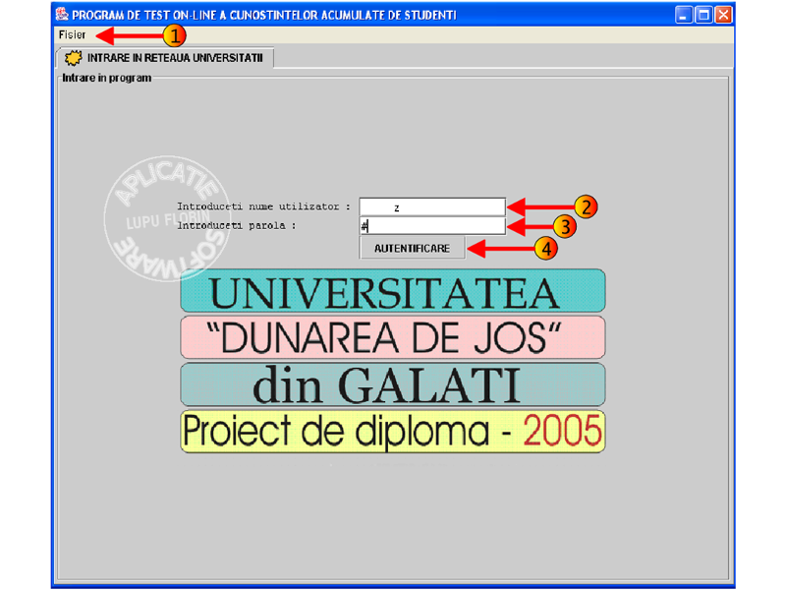The height and width of the screenshot is (590, 786).
Task: Close the program window
Action: tap(723, 15)
